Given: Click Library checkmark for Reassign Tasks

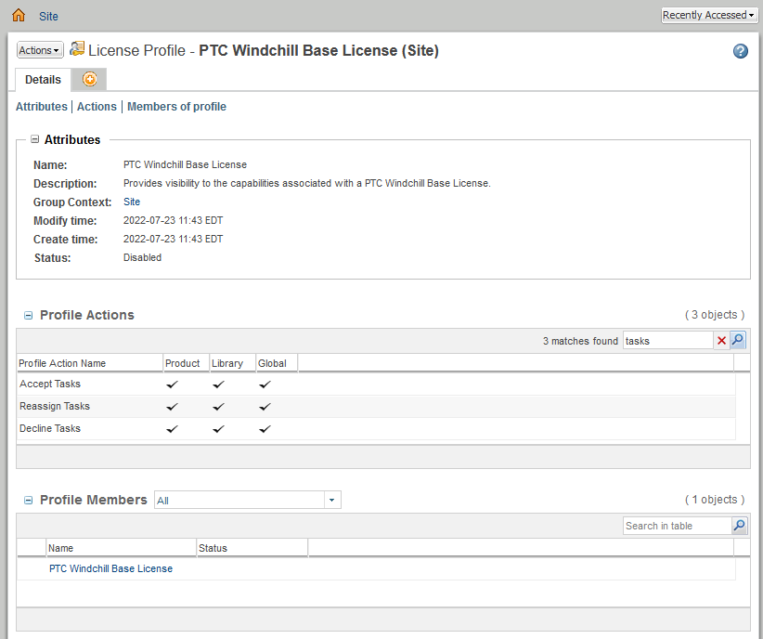Looking at the screenshot, I should pos(218,407).
